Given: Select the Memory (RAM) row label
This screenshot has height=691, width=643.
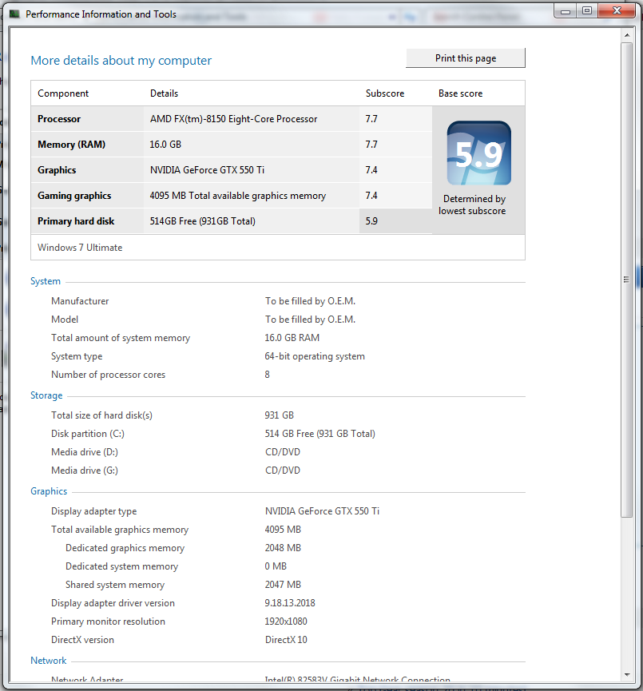Looking at the screenshot, I should (x=71, y=145).
